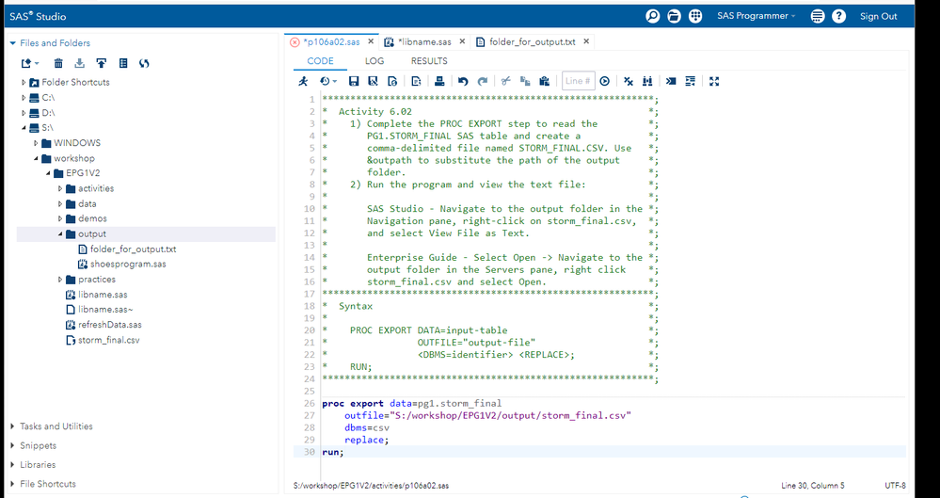Select storm_final.csv file in the tree
The height and width of the screenshot is (498, 940).
(x=108, y=340)
